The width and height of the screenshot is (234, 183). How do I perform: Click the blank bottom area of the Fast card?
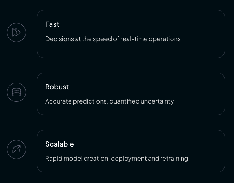[x=130, y=50]
